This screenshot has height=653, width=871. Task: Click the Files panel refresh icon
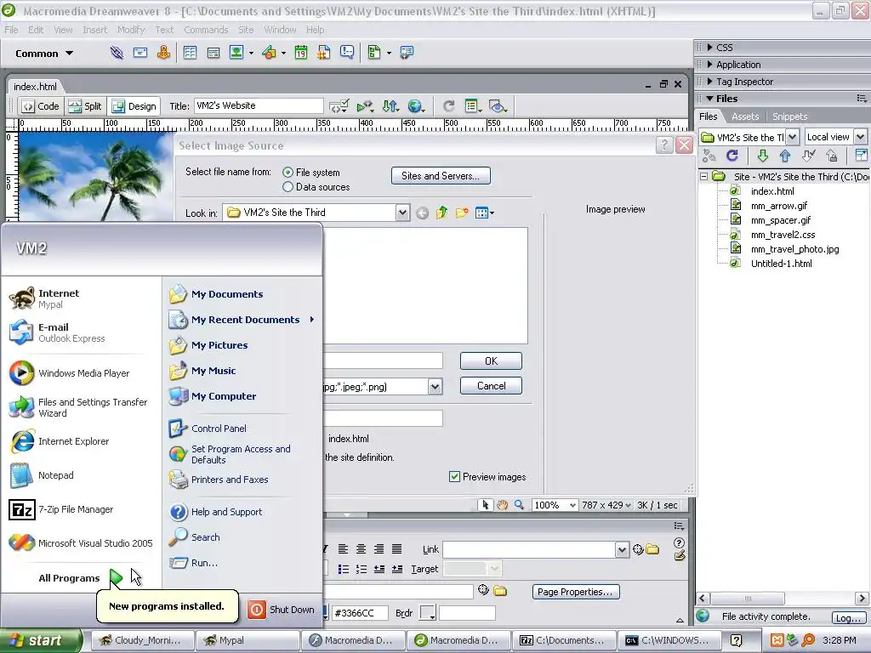[732, 156]
